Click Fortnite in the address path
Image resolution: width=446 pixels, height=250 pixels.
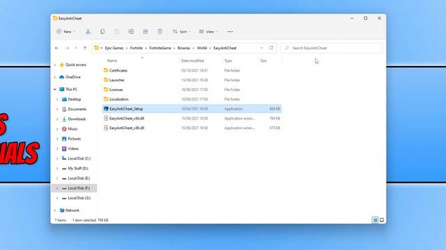pos(137,48)
